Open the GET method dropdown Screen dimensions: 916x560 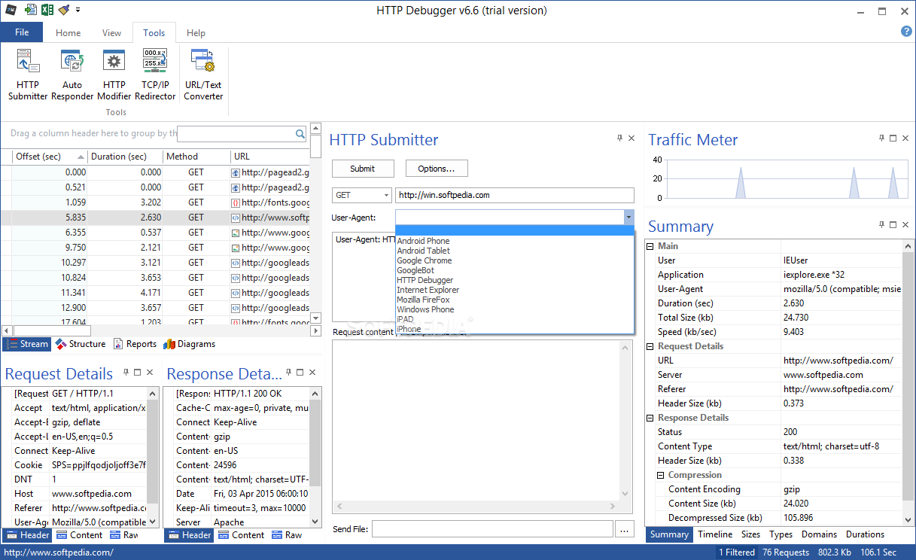[361, 195]
